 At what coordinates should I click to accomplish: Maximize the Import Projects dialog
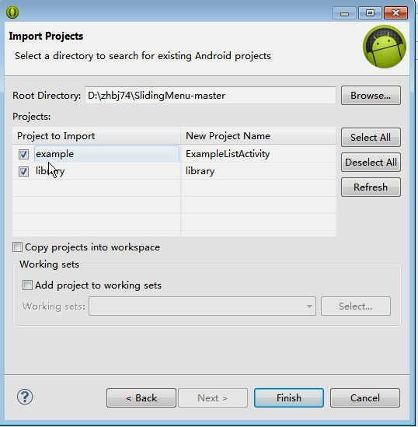click(x=370, y=13)
